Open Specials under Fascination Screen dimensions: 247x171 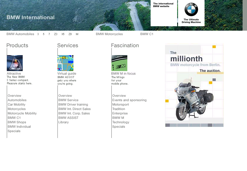(118, 126)
